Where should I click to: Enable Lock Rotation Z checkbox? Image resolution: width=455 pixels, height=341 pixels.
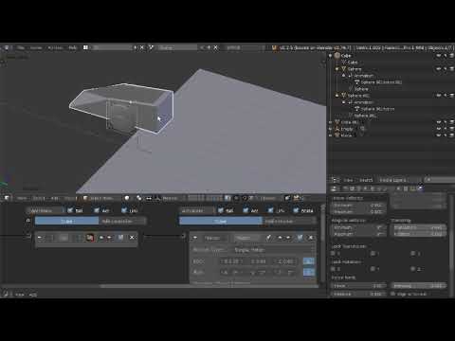(413, 269)
